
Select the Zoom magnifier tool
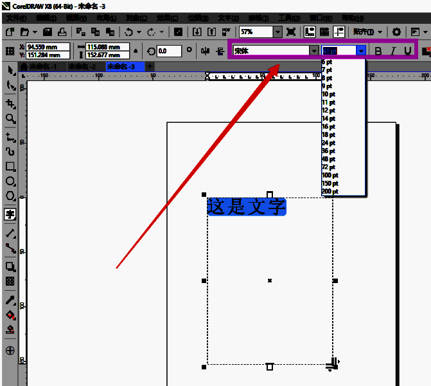point(10,119)
